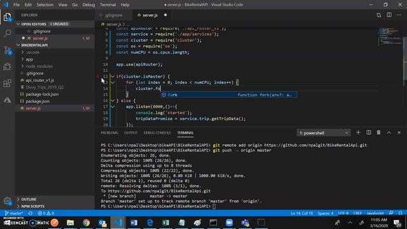The height and width of the screenshot is (229, 407).
Task: Go to line via Ln 14, Col 19
Action: pos(301,213)
